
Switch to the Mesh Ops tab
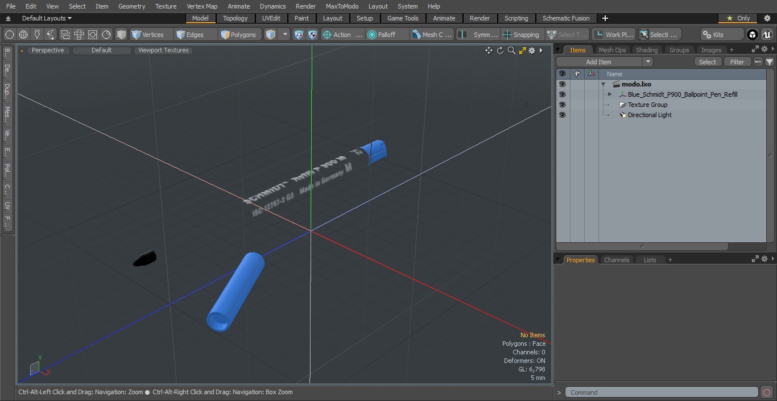[612, 50]
